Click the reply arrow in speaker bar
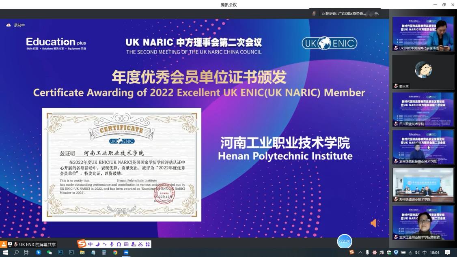Viewport: 457px width, 257px height. click(x=376, y=13)
